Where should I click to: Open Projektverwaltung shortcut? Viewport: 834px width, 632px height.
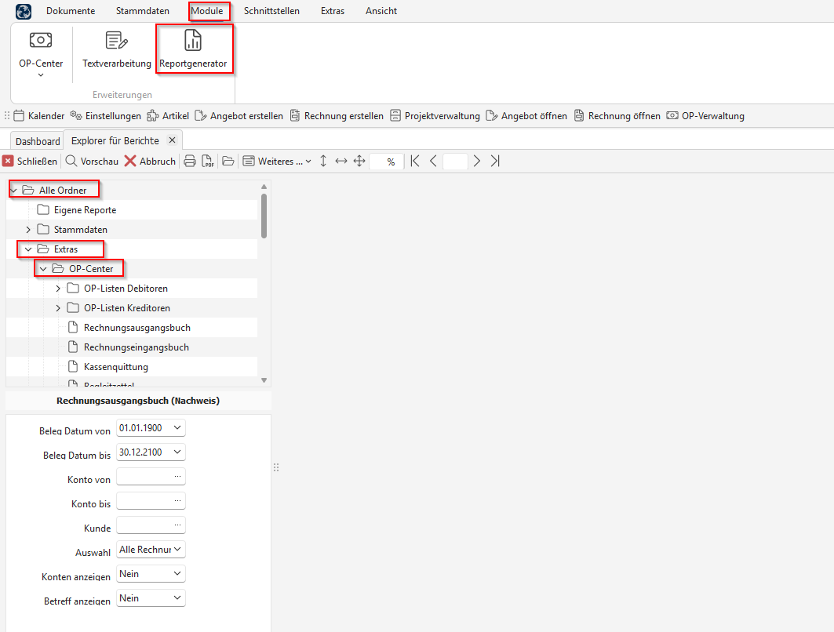435,116
